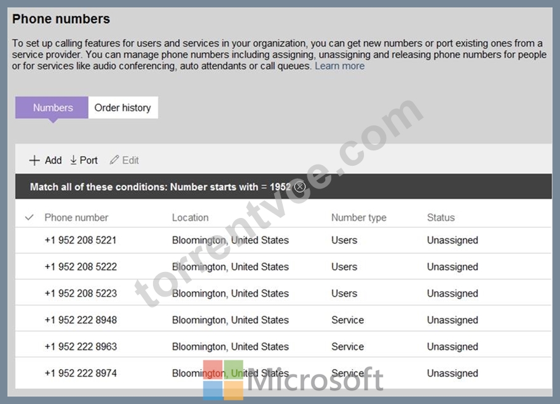The height and width of the screenshot is (404, 560).
Task: Remove the 1952 filter condition
Action: tap(300, 187)
